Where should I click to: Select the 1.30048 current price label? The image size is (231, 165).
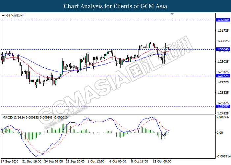(x=223, y=49)
